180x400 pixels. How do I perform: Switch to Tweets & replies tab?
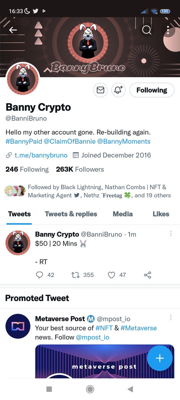(71, 214)
